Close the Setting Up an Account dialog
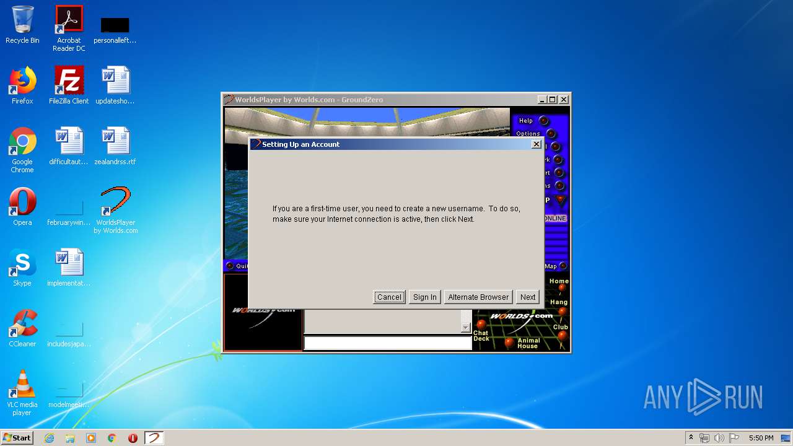Viewport: 793px width, 446px height. (x=537, y=144)
